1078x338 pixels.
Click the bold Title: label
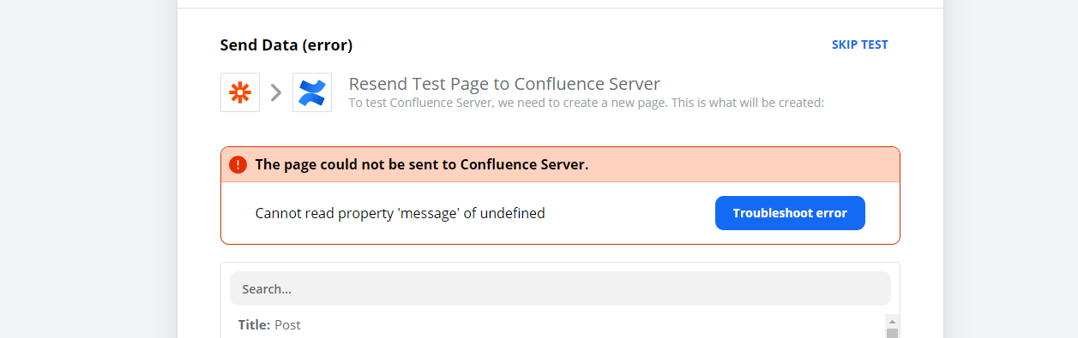coord(255,325)
